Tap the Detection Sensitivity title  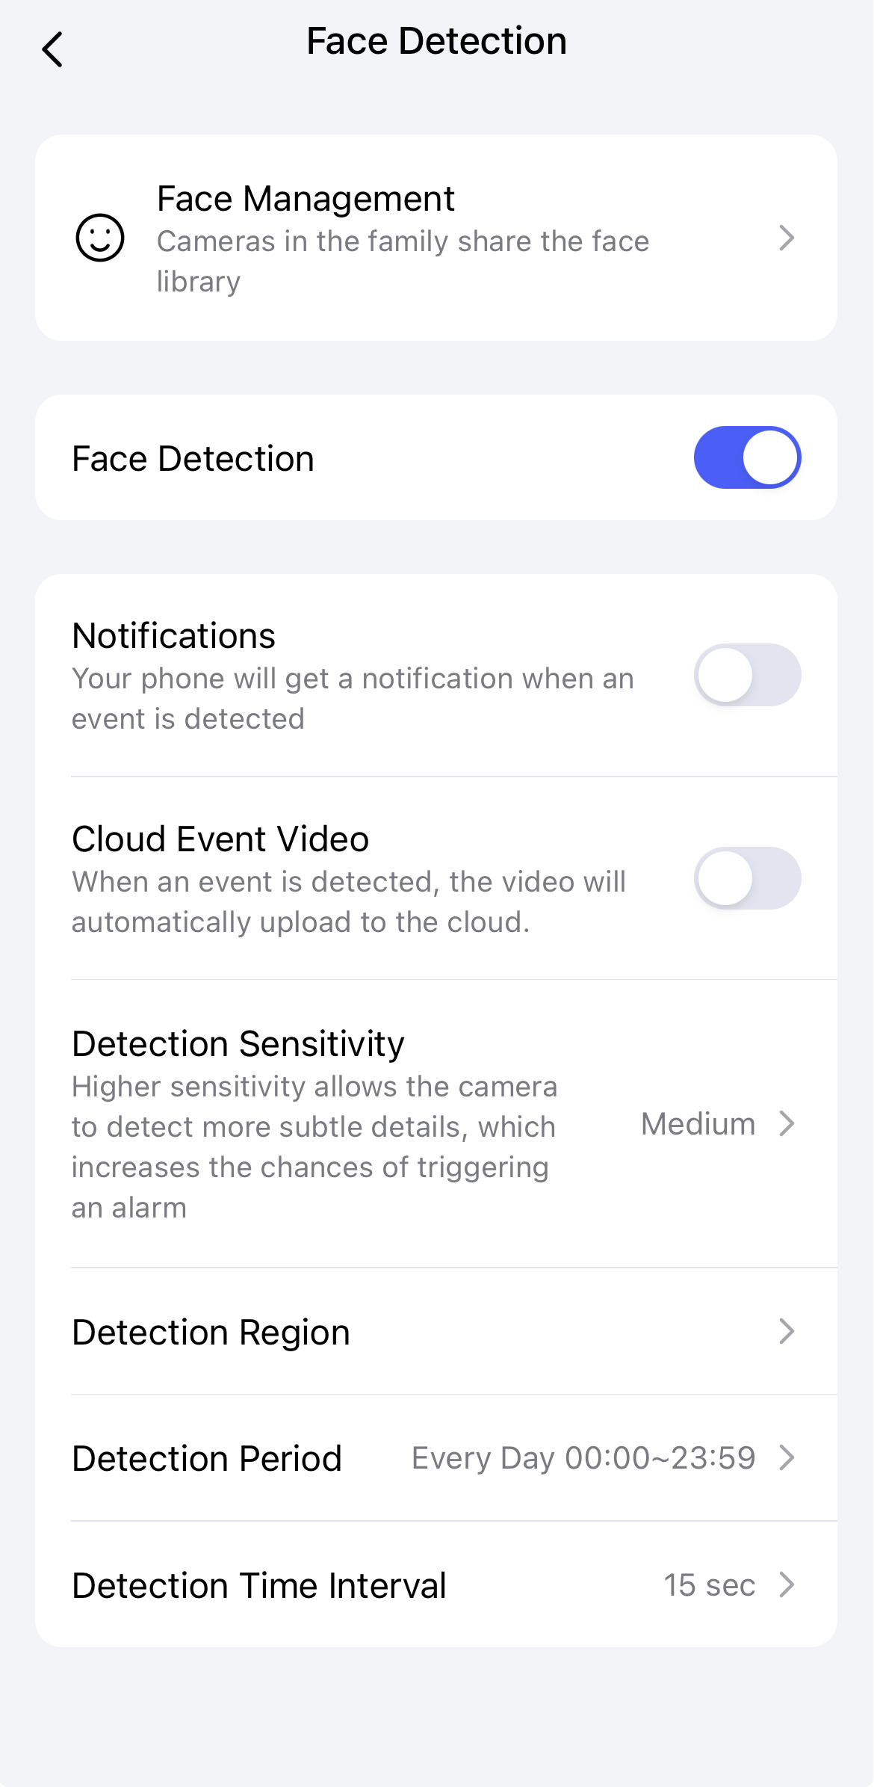(238, 1044)
